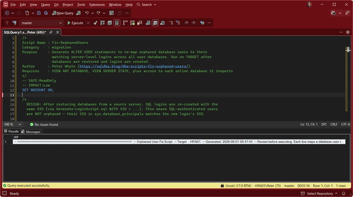Screen dimensions: 353x197
Task: Open the Query menu
Action: [x=46, y=4]
